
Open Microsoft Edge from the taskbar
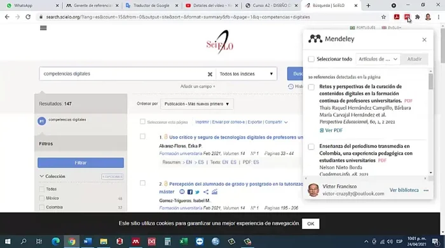tap(56, 242)
